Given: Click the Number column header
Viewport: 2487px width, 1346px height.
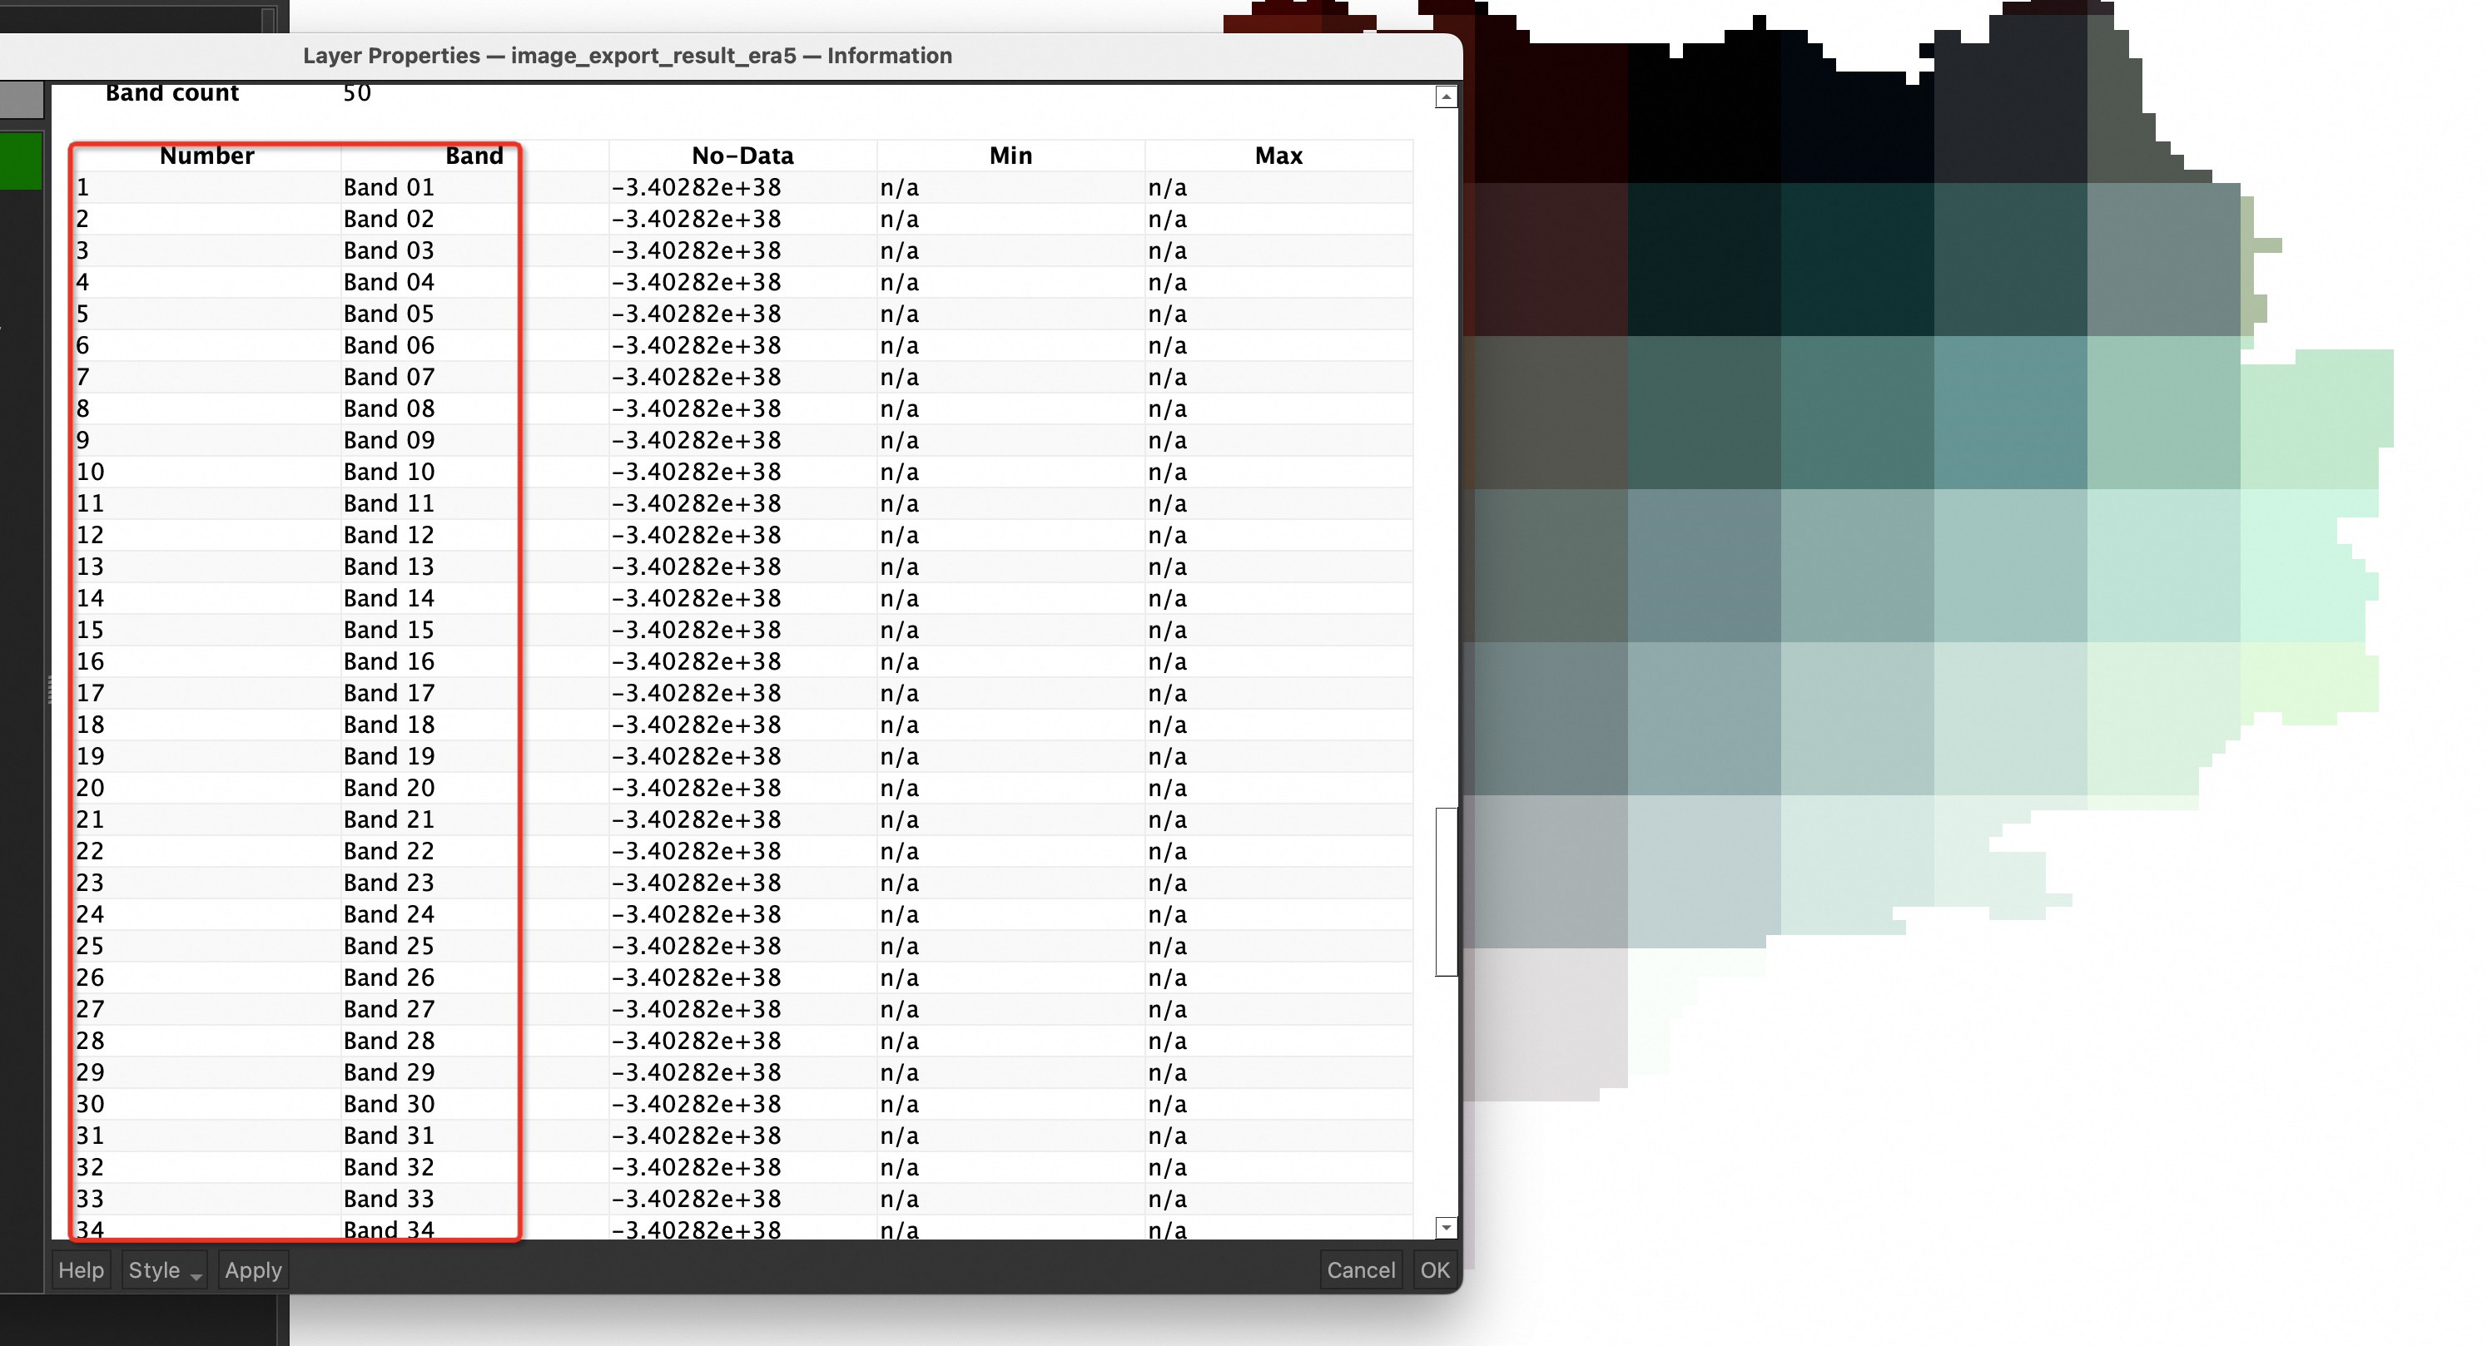Looking at the screenshot, I should point(206,156).
